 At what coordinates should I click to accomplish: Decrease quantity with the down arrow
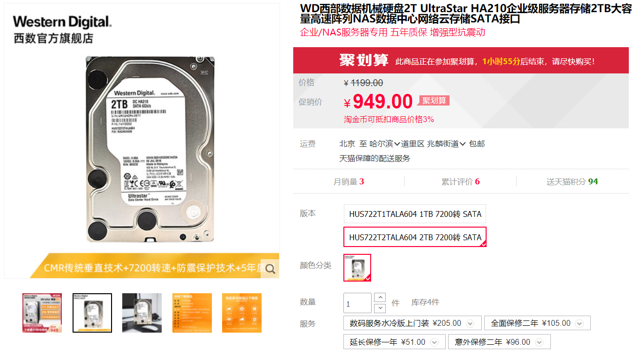[380, 308]
